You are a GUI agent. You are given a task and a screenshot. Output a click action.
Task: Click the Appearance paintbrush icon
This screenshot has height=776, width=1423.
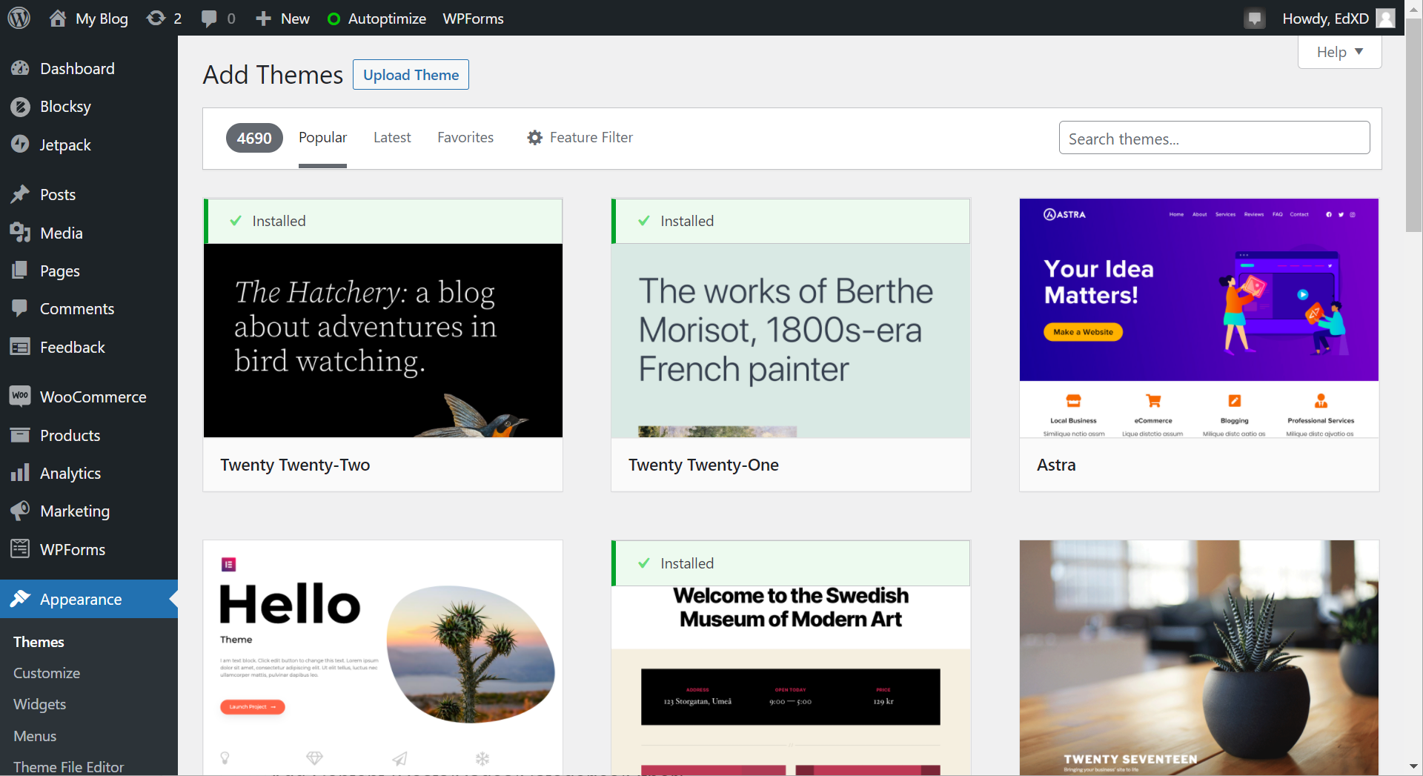coord(20,599)
